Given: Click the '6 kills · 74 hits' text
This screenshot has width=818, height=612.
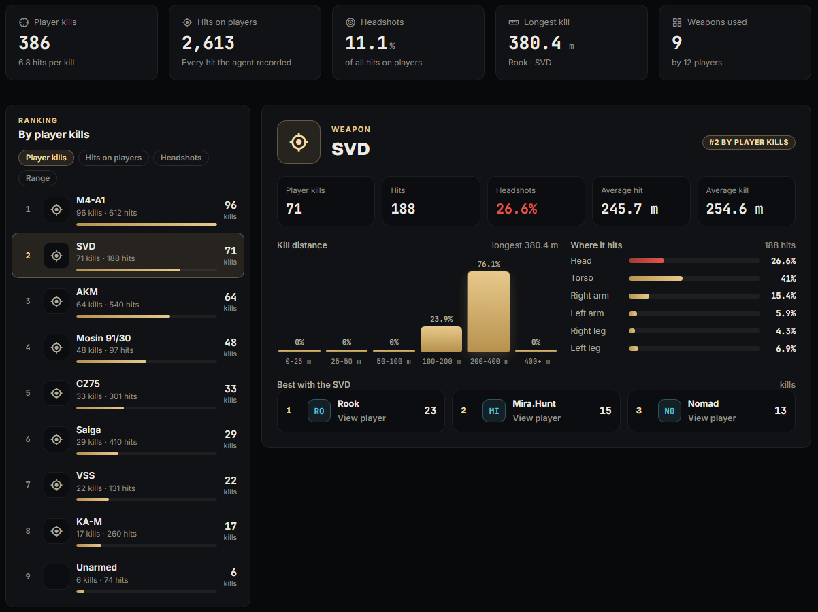Looking at the screenshot, I should [102, 580].
